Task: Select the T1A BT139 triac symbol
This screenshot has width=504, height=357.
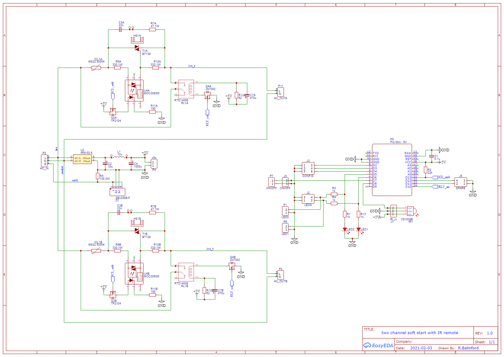Action: coord(137,48)
